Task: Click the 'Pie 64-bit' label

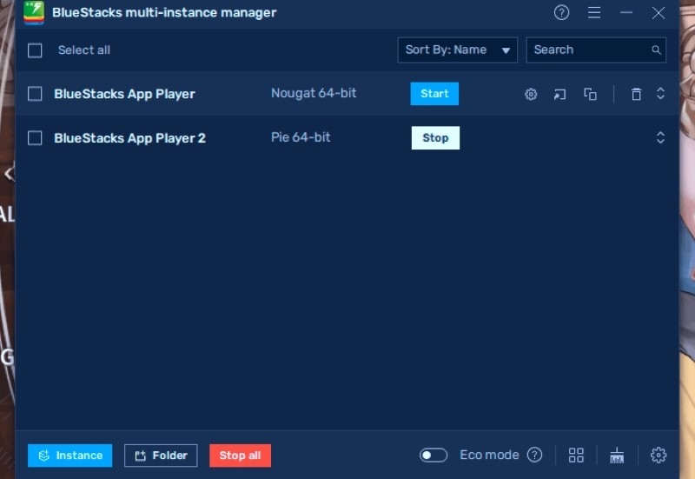Action: (301, 137)
